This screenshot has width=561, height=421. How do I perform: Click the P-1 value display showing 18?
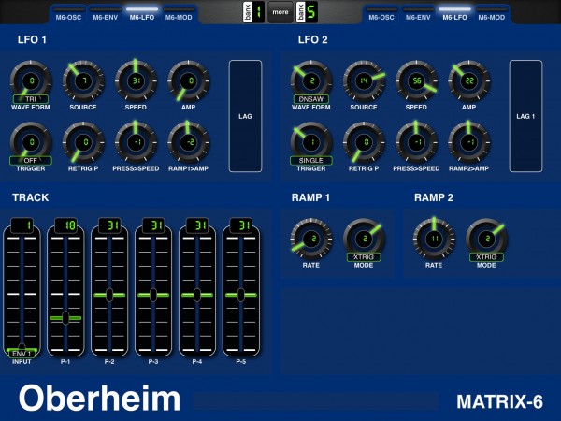(65, 225)
